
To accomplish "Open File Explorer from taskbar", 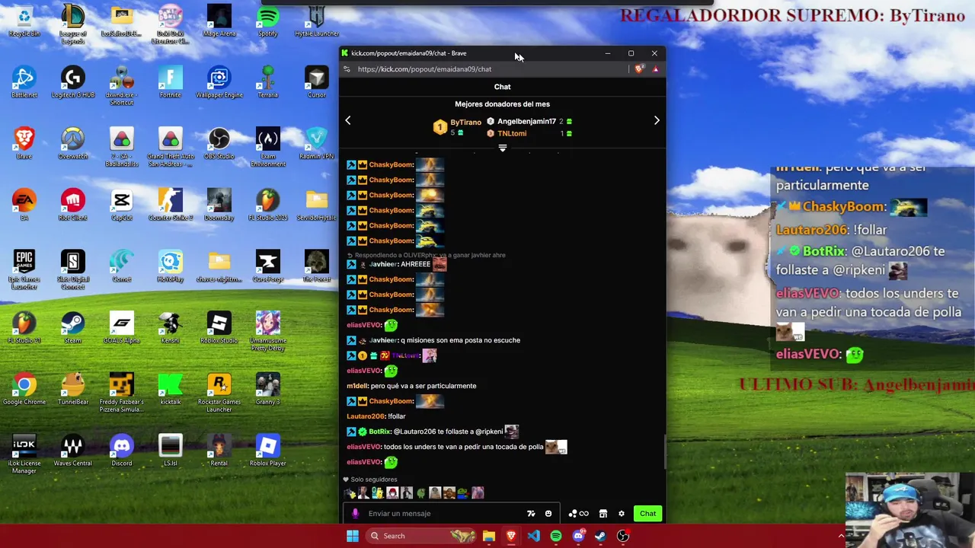I will coord(489,536).
